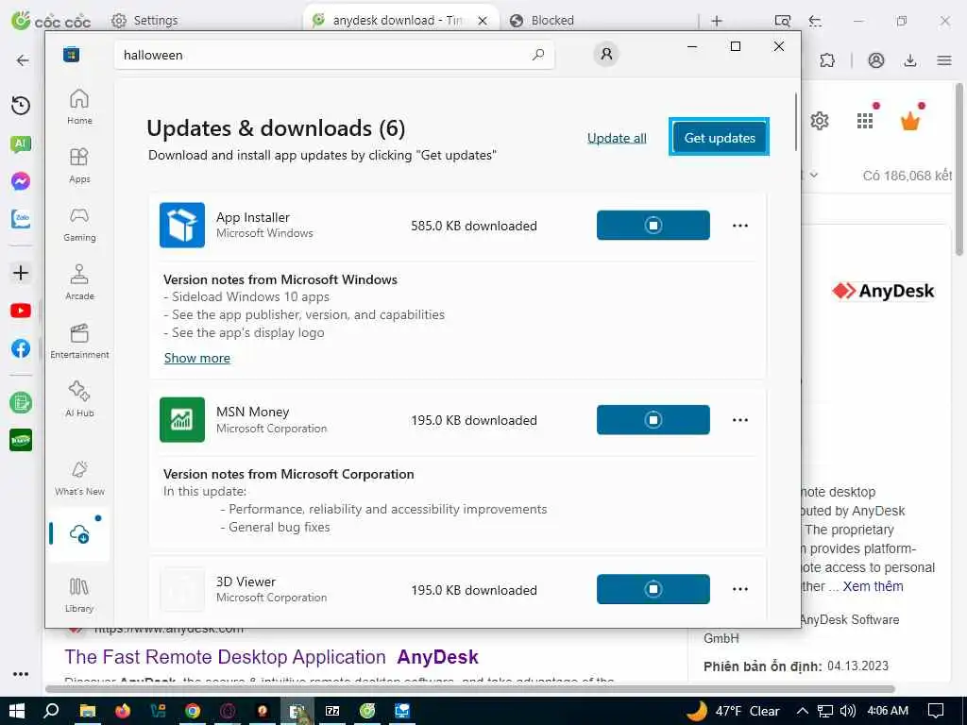Open What's New in Store sidebar
Viewport: 967px width, 725px height.
(x=79, y=478)
